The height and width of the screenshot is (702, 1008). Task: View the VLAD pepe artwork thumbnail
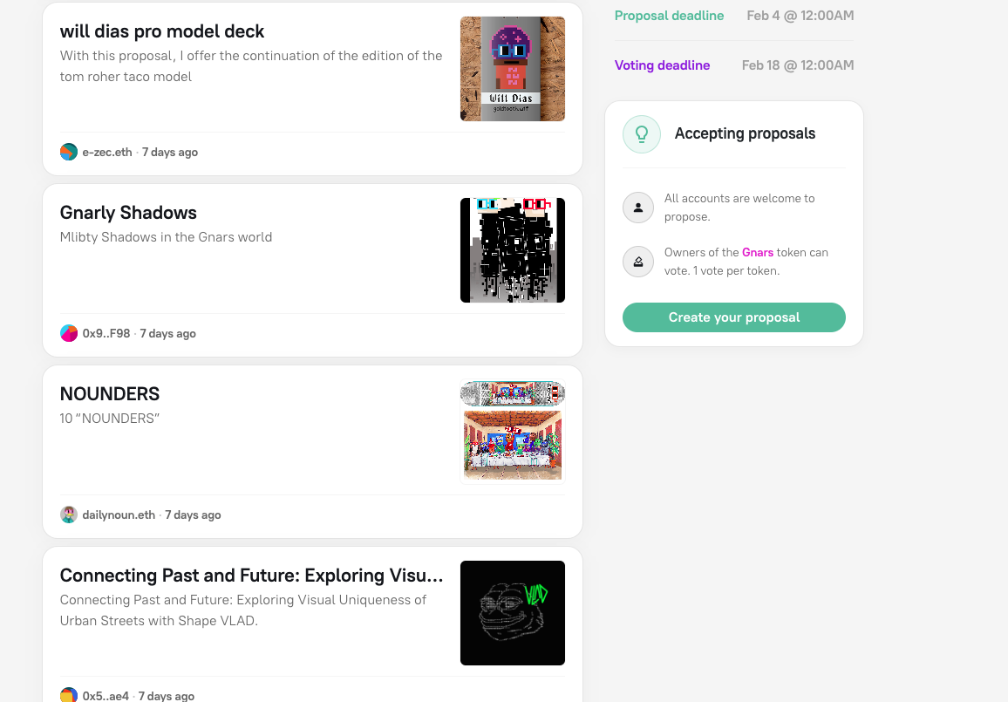[513, 613]
